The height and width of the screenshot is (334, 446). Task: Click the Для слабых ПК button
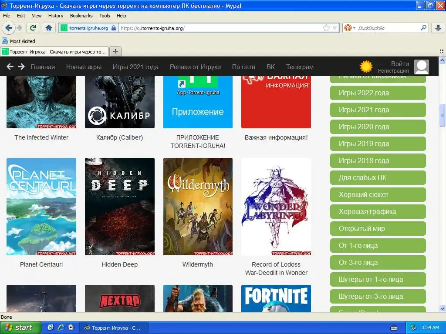pyautogui.click(x=378, y=177)
